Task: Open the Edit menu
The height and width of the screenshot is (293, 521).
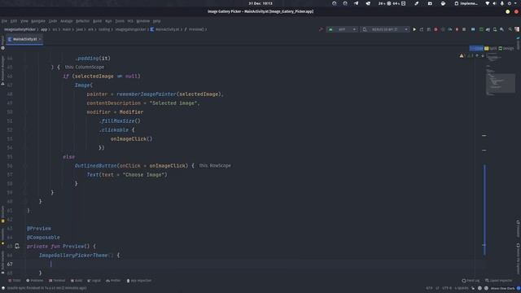Action: (x=14, y=21)
